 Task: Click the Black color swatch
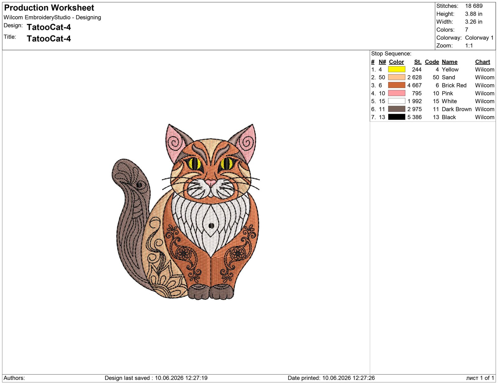tap(397, 117)
